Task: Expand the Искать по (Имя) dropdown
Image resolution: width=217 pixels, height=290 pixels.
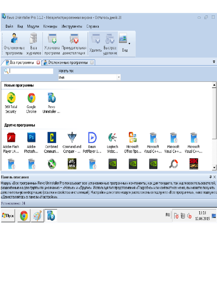Action: point(119,77)
